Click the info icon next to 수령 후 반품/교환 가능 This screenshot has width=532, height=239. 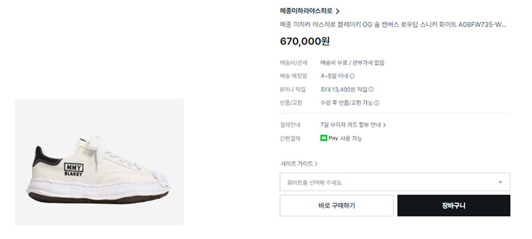[x=376, y=103]
